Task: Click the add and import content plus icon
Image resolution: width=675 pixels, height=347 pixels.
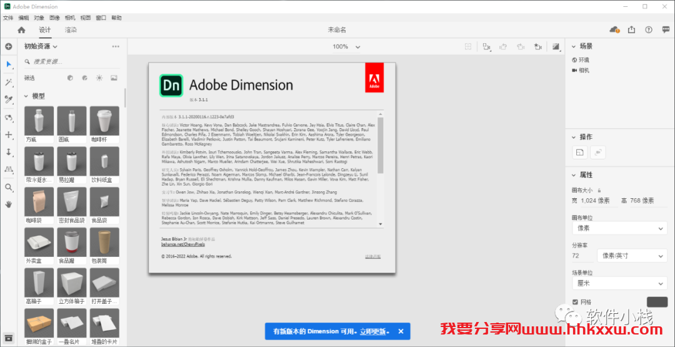Action: coord(8,46)
